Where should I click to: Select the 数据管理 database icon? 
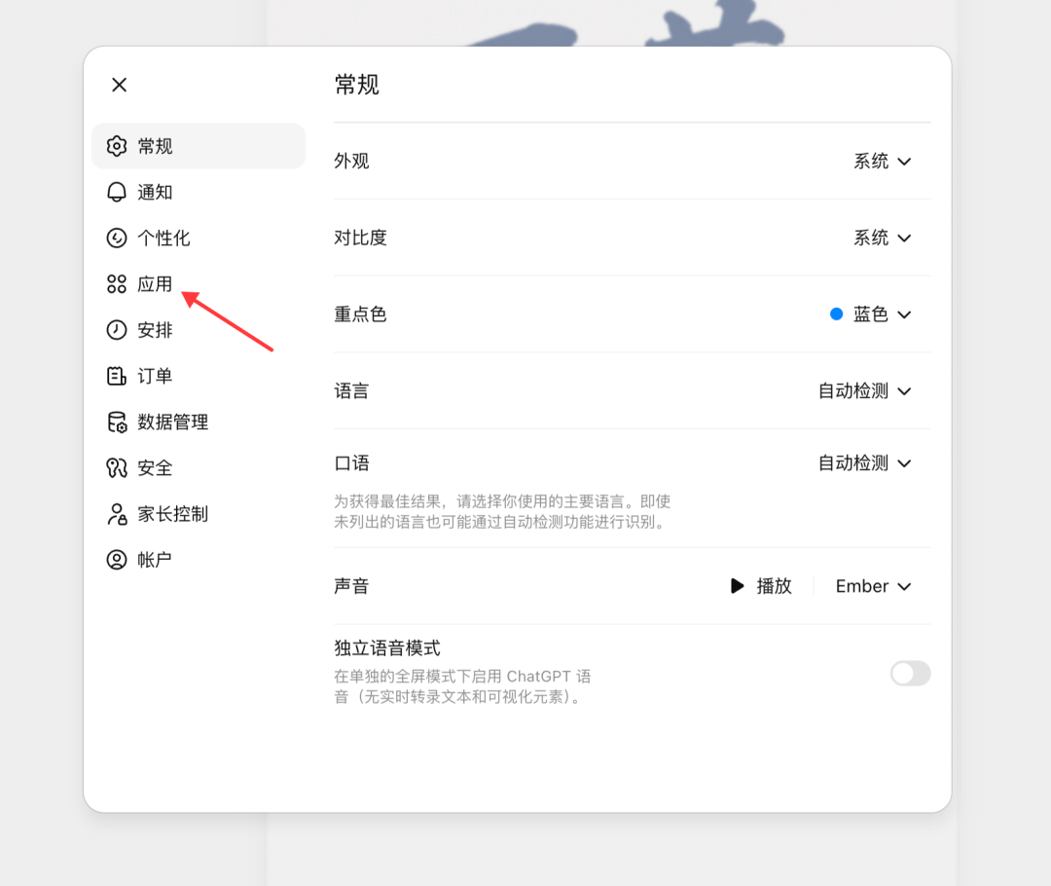click(x=117, y=422)
